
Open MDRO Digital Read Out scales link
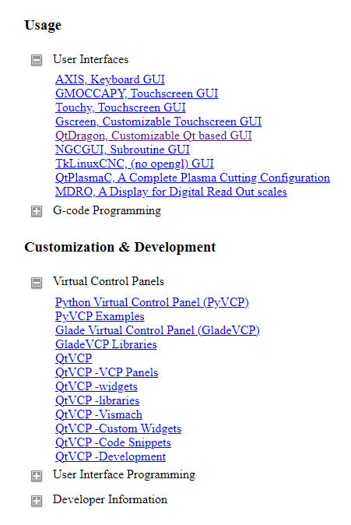coord(171,192)
